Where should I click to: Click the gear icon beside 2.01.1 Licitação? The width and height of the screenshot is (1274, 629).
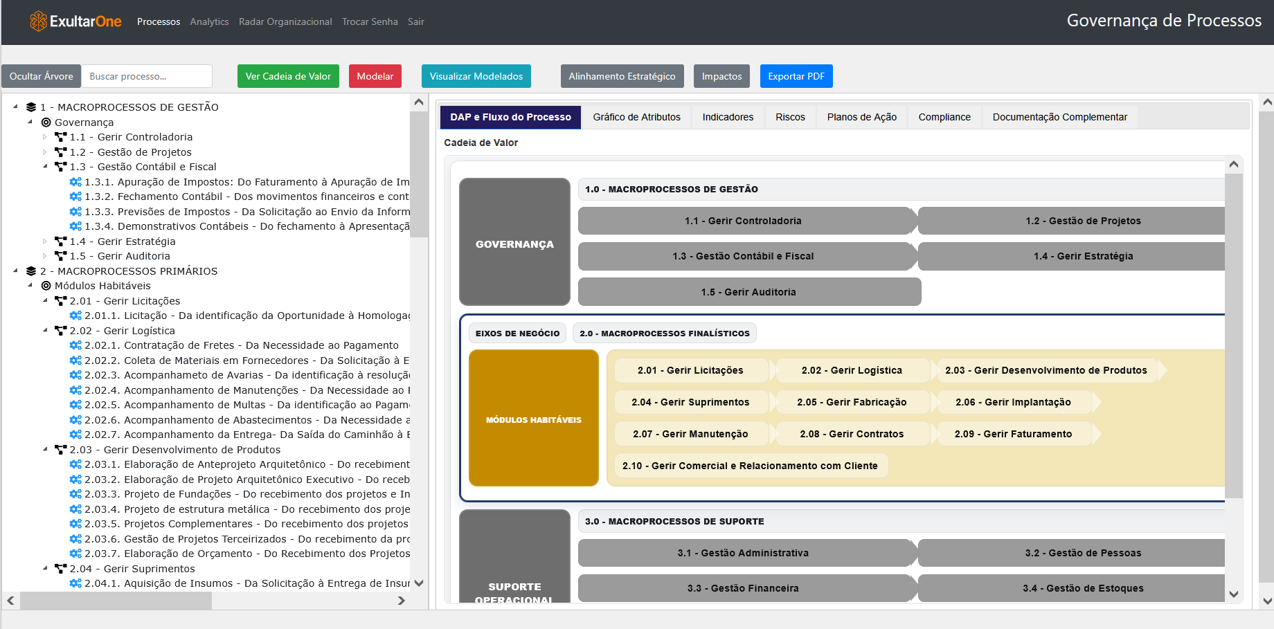tap(75, 315)
